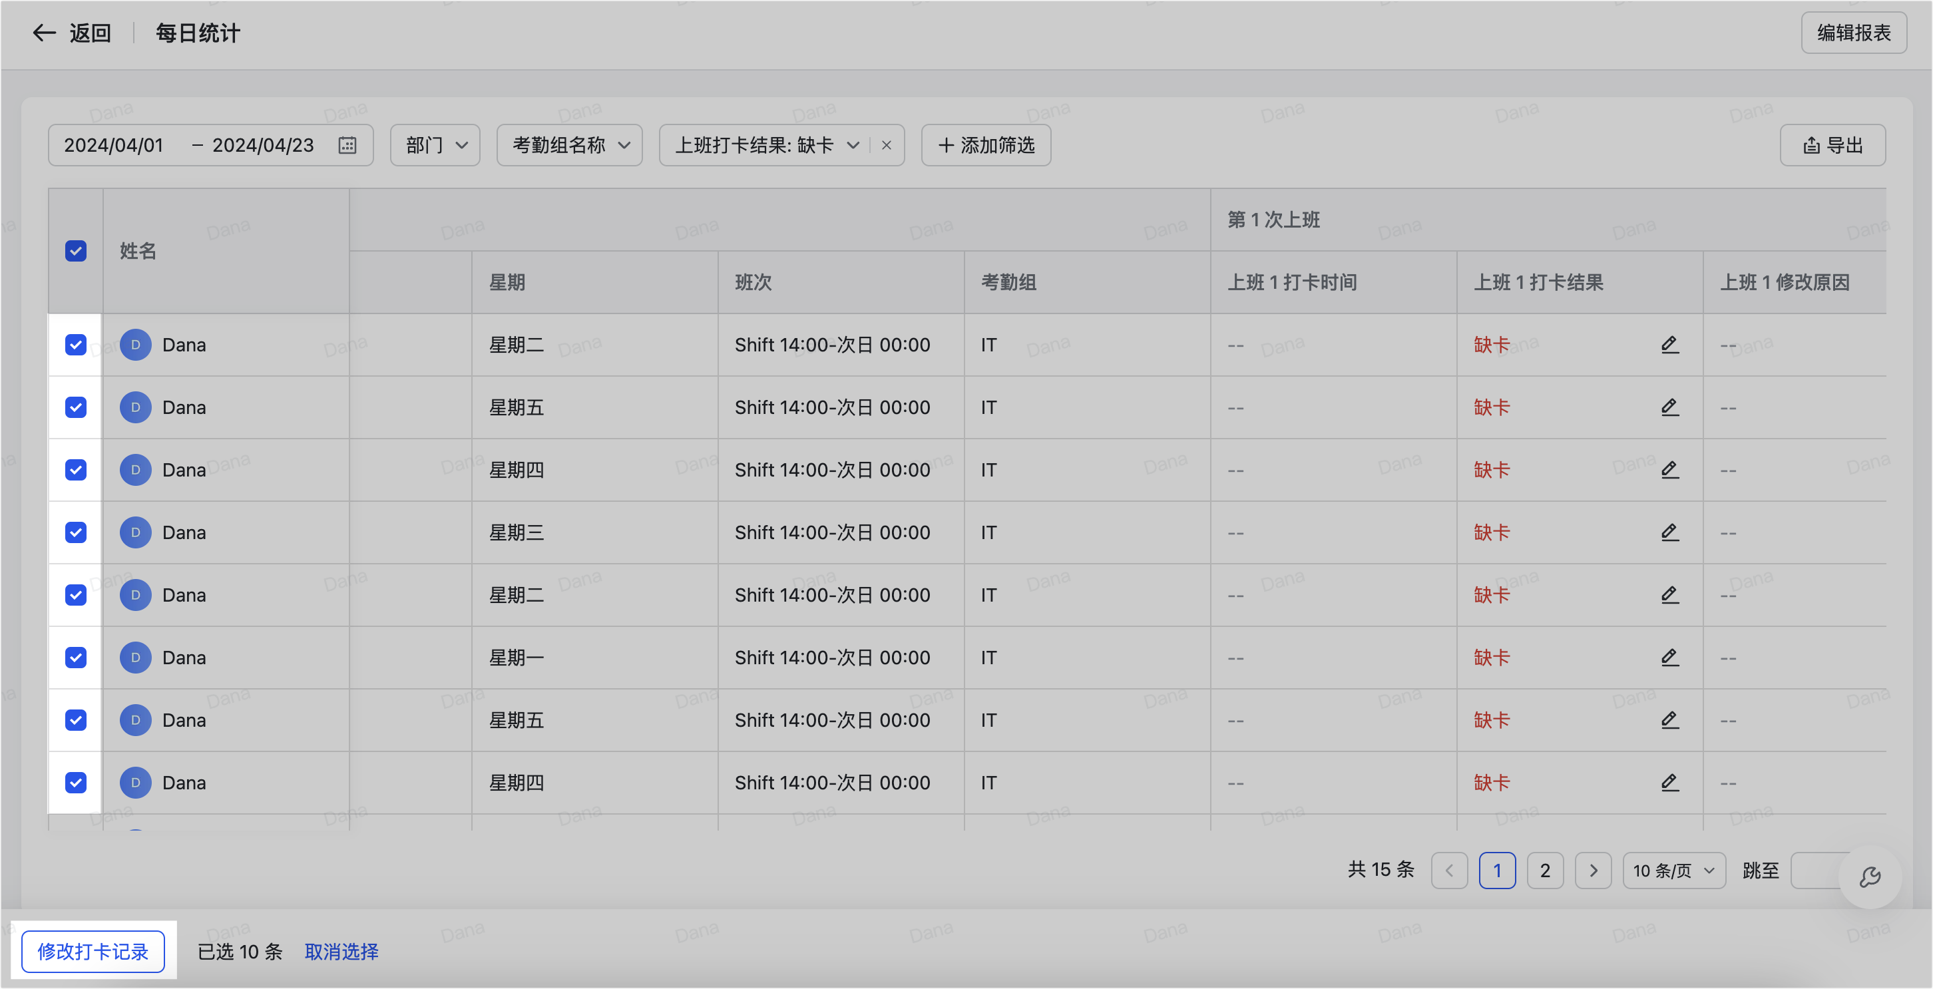Expand the 部门 dropdown filter

pos(435,145)
